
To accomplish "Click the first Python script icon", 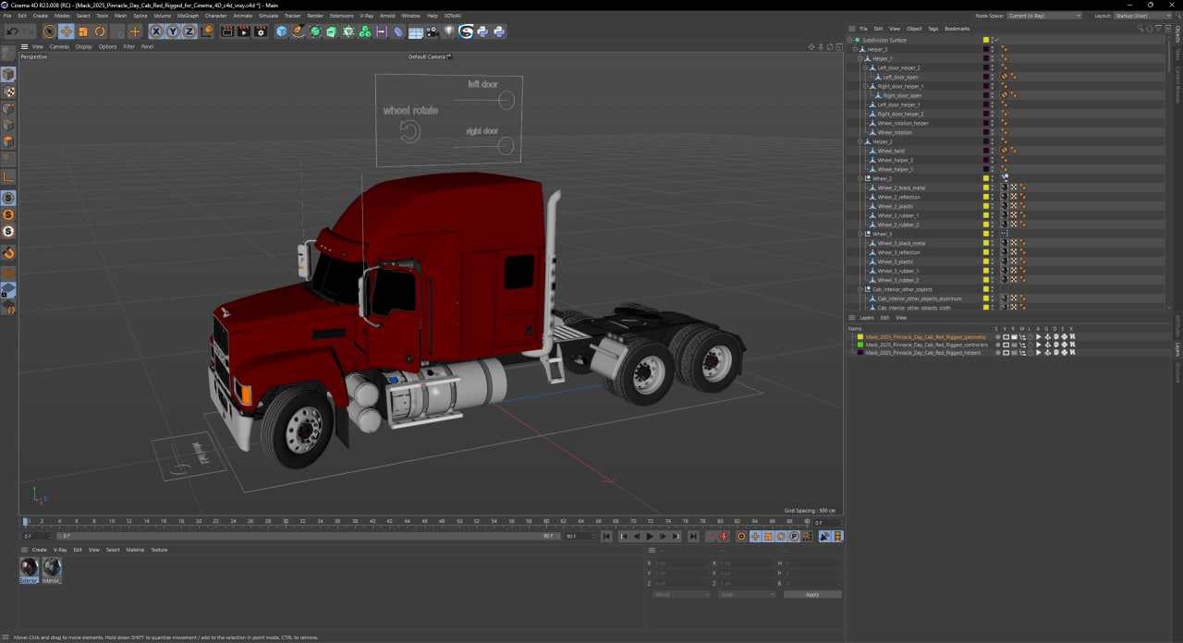I will click(482, 31).
